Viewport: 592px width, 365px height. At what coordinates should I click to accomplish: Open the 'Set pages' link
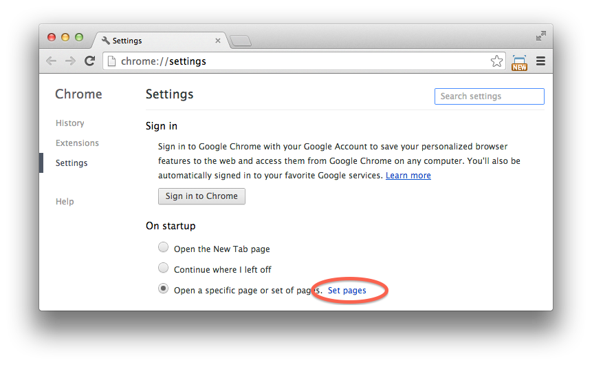click(x=347, y=291)
